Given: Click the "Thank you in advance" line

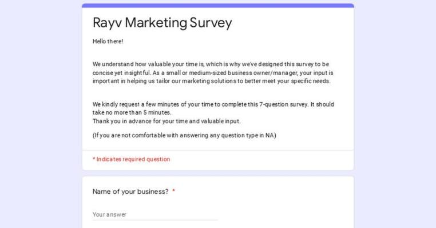Looking at the screenshot, I should (x=167, y=121).
